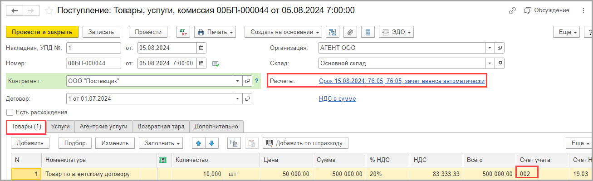Select НДС cell 83 333,33
593x181 pixels.
436,174
